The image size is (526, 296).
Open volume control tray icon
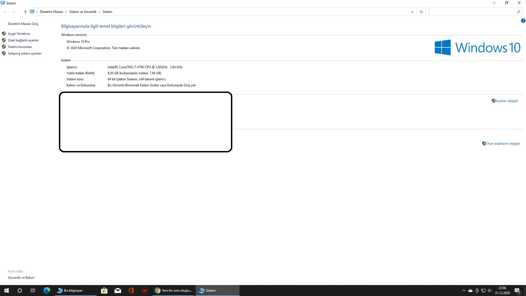(x=490, y=291)
